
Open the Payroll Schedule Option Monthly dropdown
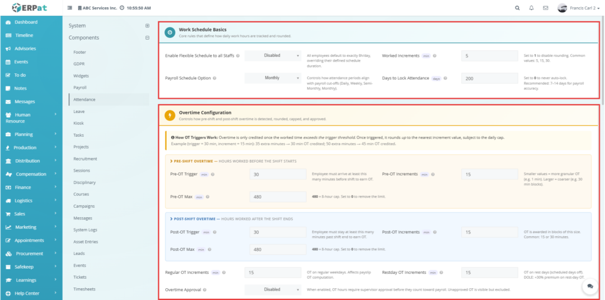point(274,78)
